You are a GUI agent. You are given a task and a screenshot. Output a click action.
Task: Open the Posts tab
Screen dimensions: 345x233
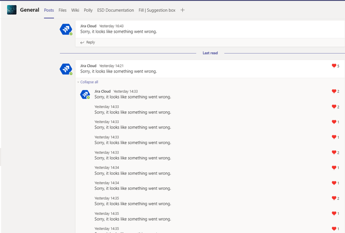coord(49,10)
